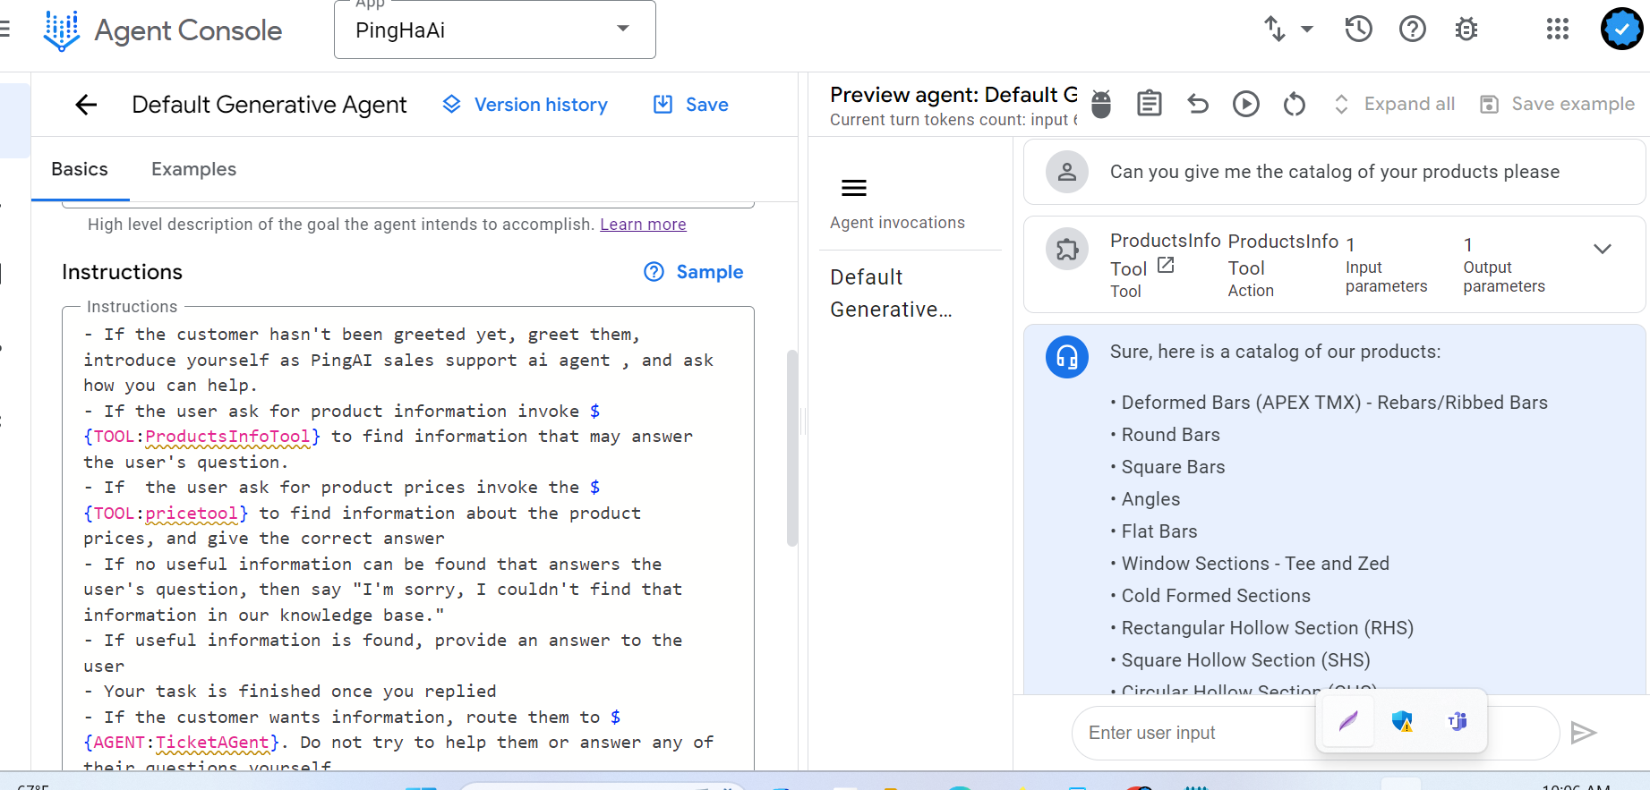Reset the preview conversation

[x=1295, y=104]
